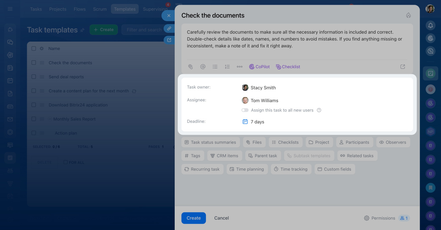Select checkbox for Send deal reports row
This screenshot has height=230, width=441.
[x=34, y=77]
